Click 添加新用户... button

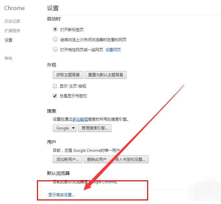coord(67,159)
